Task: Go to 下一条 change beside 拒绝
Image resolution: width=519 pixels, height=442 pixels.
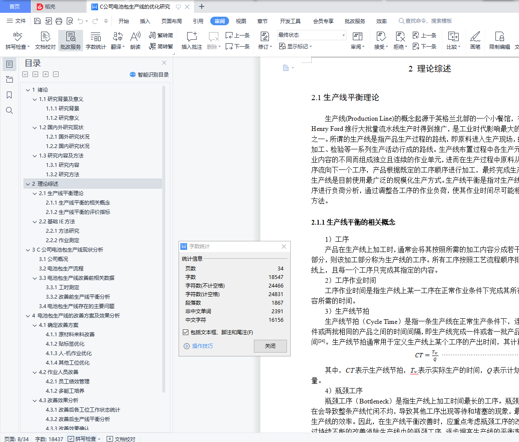Action: (424, 46)
